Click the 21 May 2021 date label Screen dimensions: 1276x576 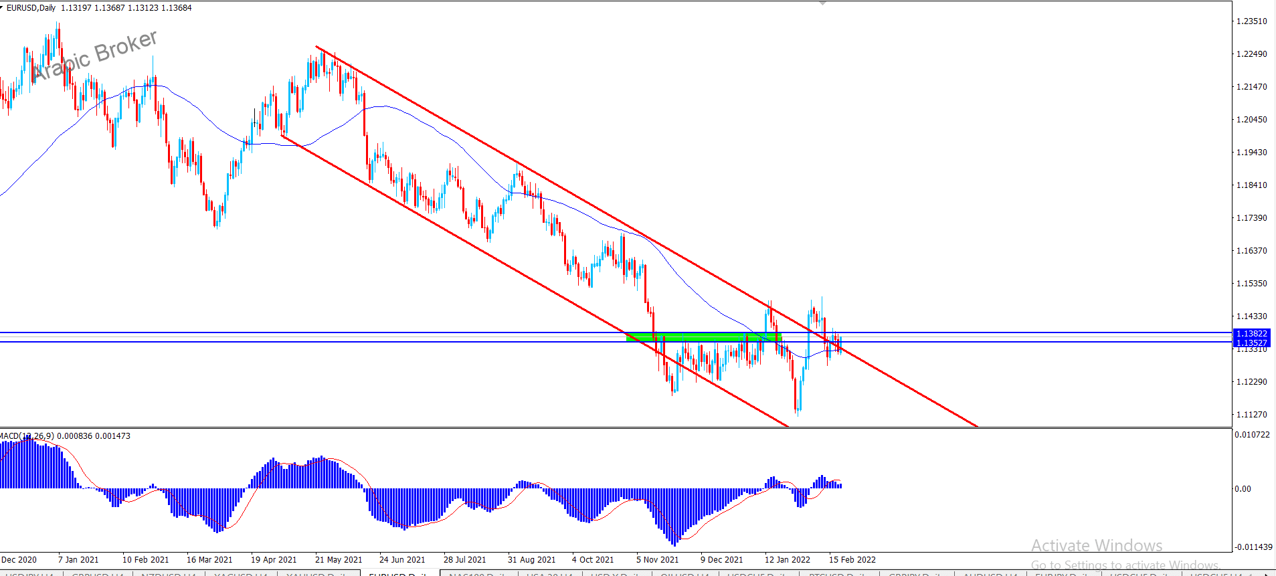338,560
